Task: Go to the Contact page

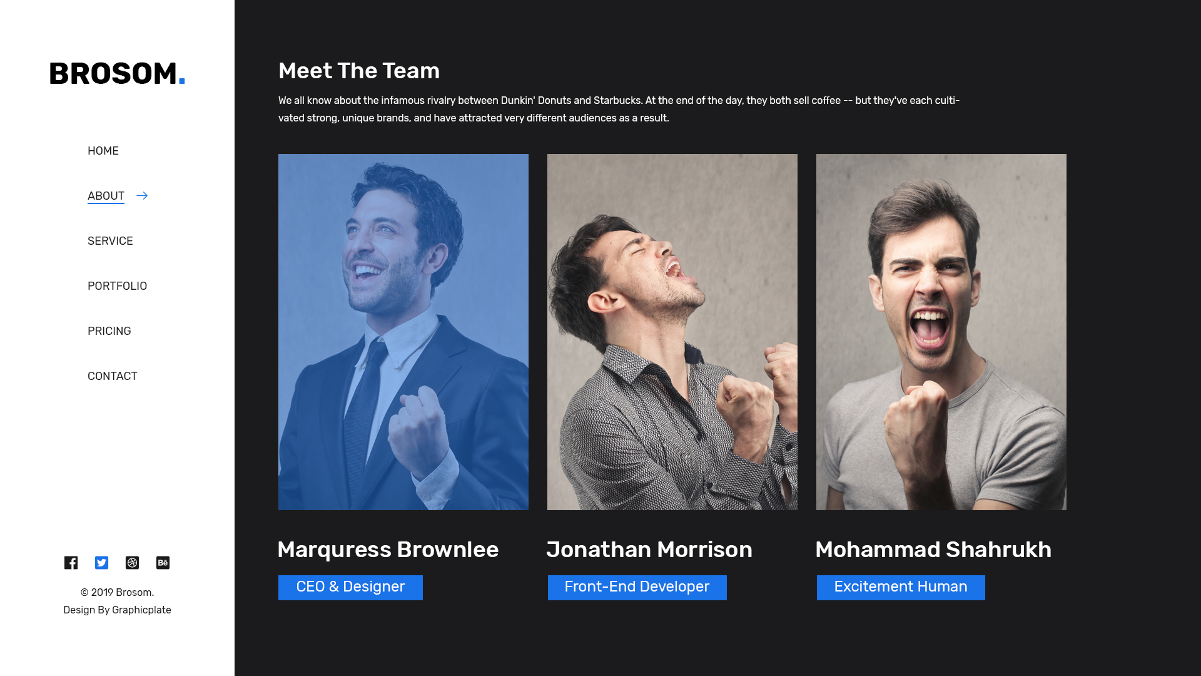Action: coord(113,376)
